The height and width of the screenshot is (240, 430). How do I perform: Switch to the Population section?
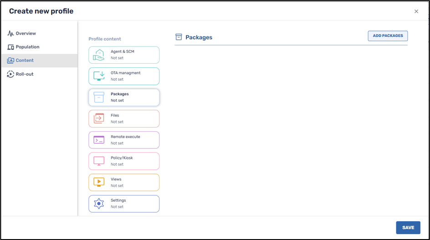pyautogui.click(x=27, y=47)
